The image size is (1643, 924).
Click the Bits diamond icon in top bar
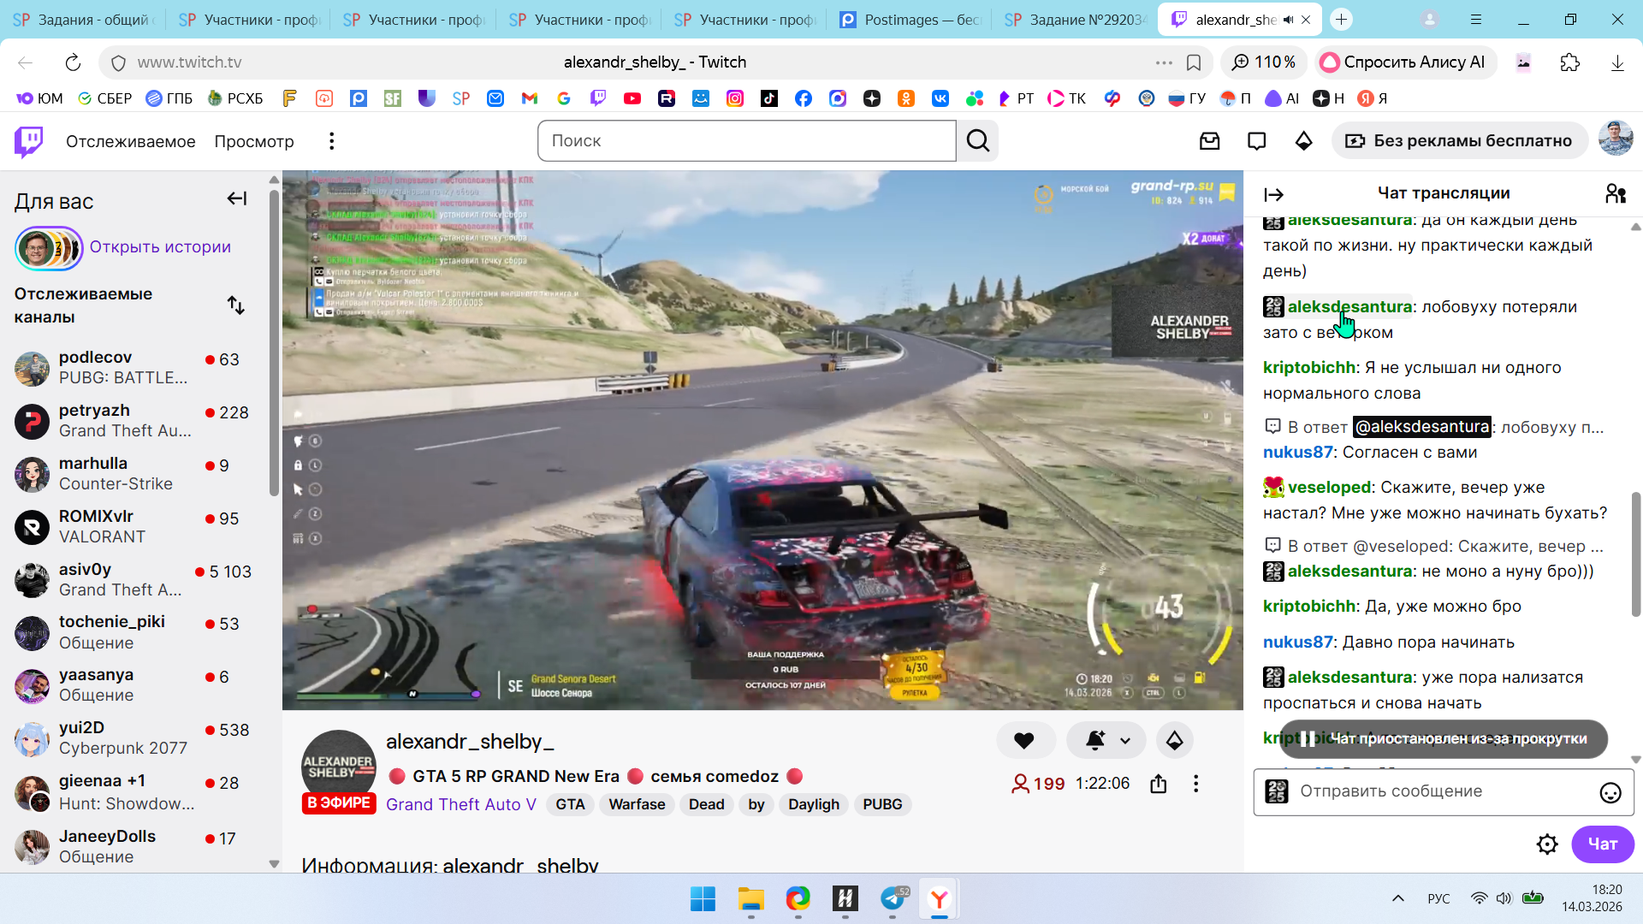click(x=1303, y=141)
